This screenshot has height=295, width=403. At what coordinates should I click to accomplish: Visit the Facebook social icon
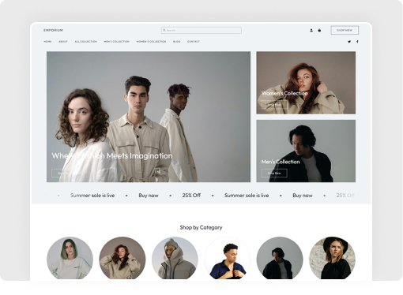click(x=357, y=42)
